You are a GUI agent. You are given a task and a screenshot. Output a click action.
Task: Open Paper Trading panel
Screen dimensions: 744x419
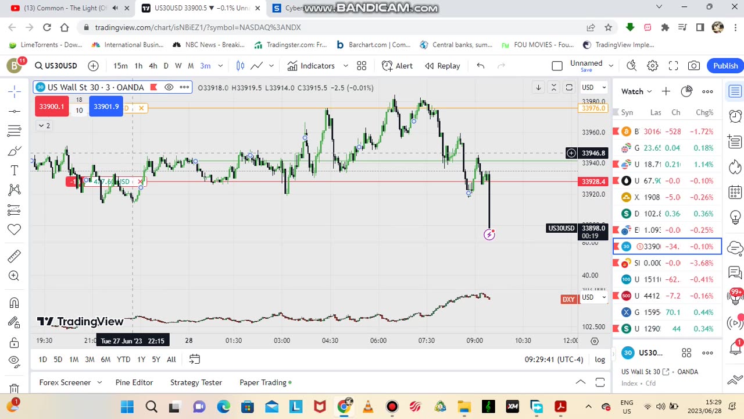pyautogui.click(x=266, y=382)
